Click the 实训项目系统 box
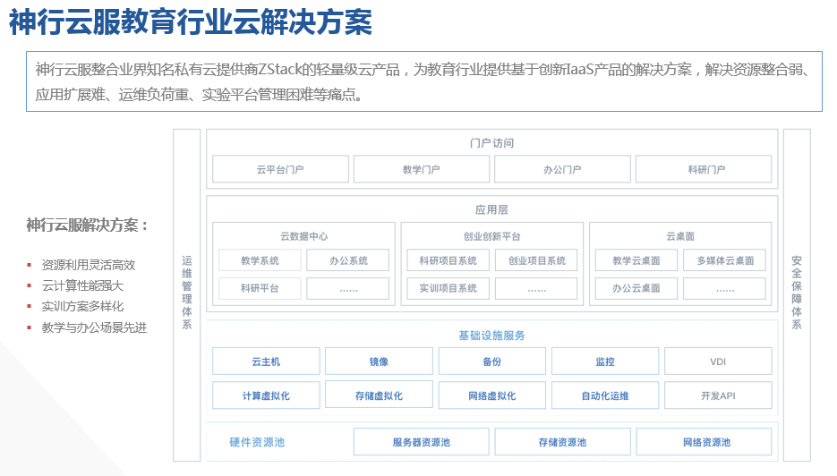This screenshot has height=476, width=837. 448,288
